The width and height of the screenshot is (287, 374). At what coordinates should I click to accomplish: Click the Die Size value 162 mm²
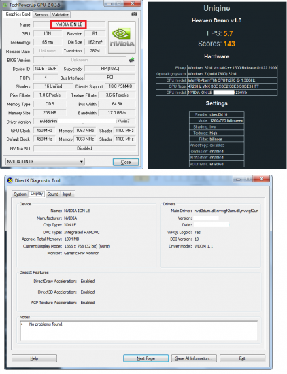95,42
